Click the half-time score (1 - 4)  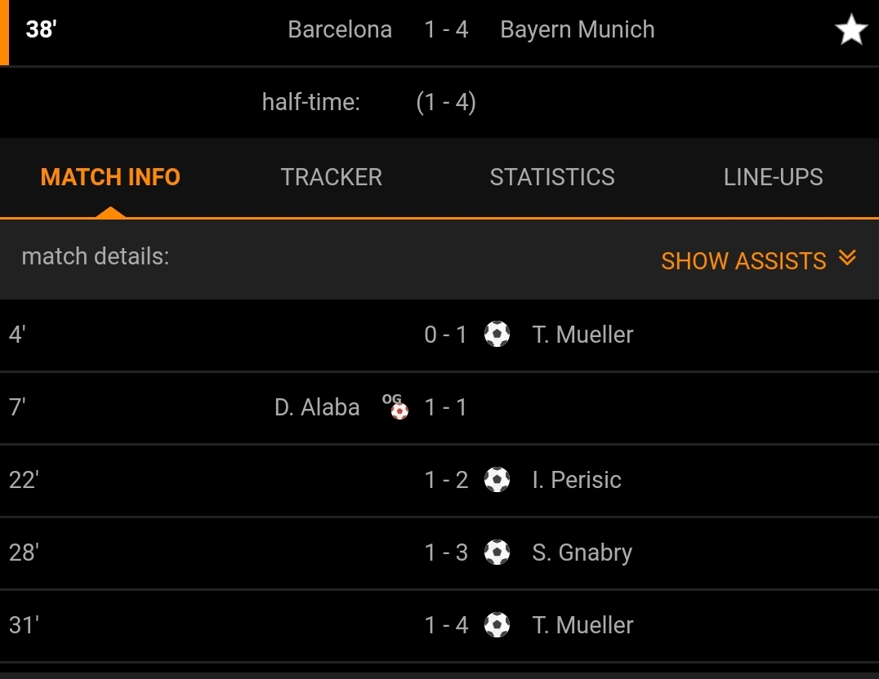(445, 102)
